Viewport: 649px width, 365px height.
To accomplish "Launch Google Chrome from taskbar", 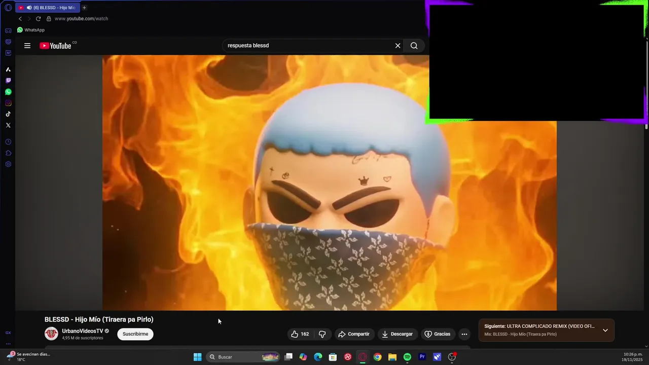I will tap(377, 357).
